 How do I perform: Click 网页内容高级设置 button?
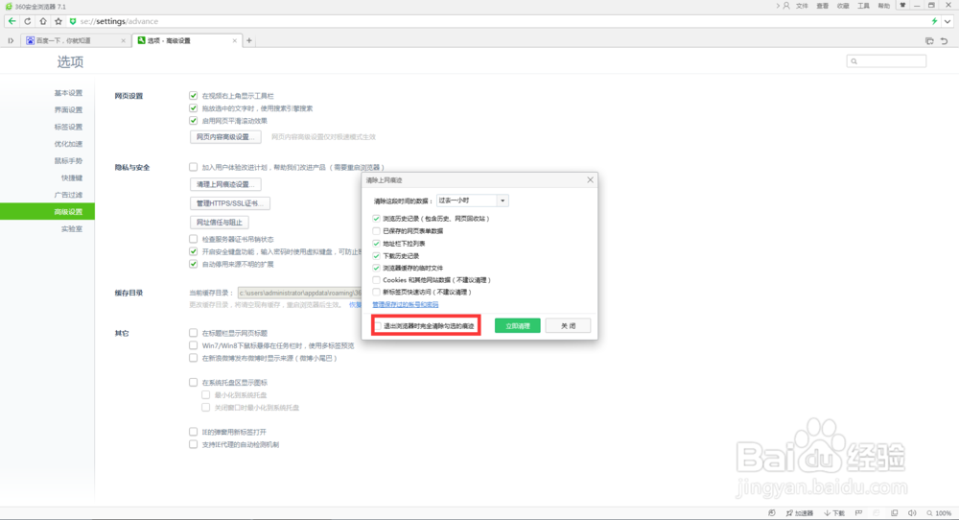point(225,137)
